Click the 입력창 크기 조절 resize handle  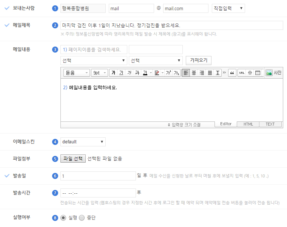(184, 124)
